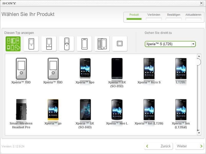The width and height of the screenshot is (206, 154).
Task: Close the Sony update window
Action: coord(201,3)
